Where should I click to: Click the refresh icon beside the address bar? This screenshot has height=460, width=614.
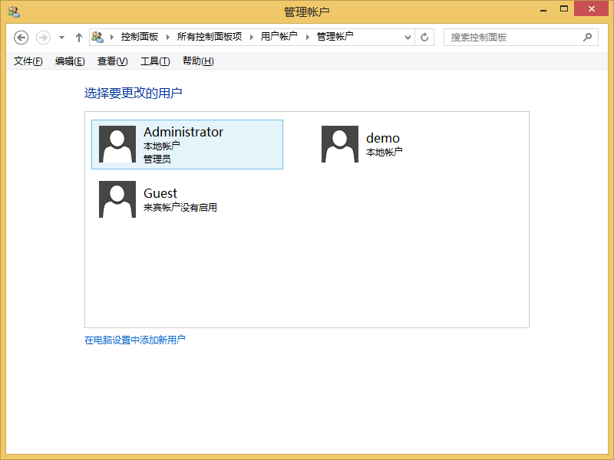tap(424, 37)
